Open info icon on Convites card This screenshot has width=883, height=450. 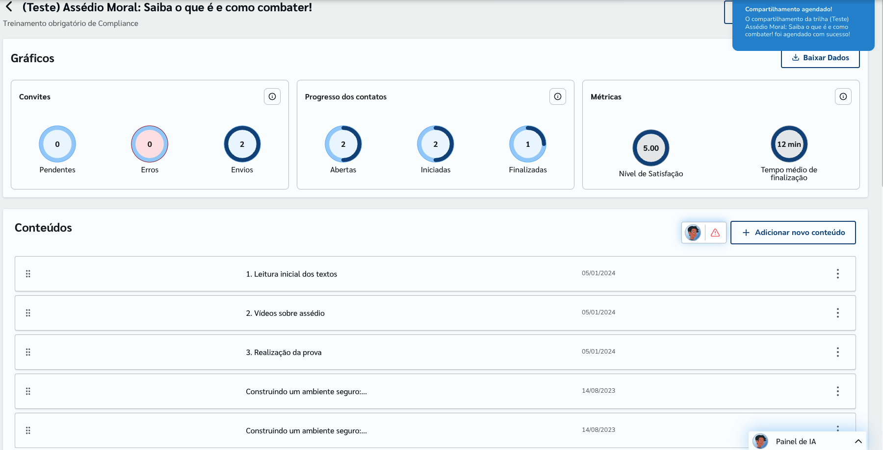[x=272, y=96]
